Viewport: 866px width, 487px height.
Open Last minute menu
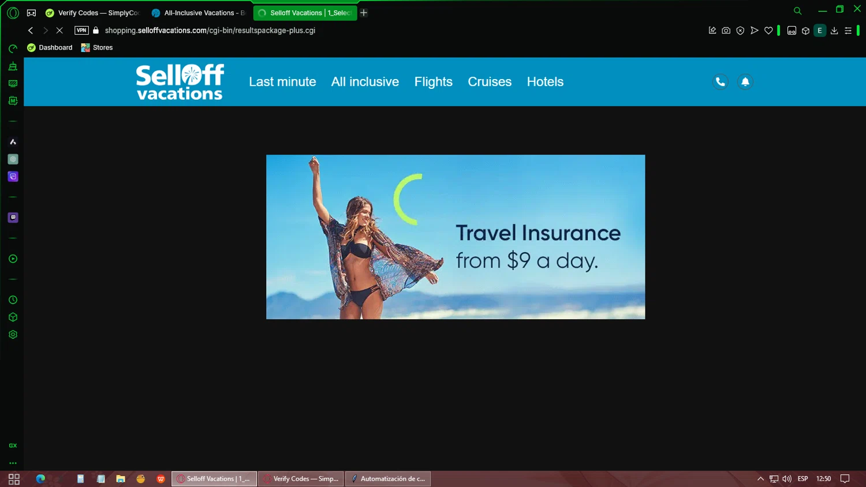[282, 82]
